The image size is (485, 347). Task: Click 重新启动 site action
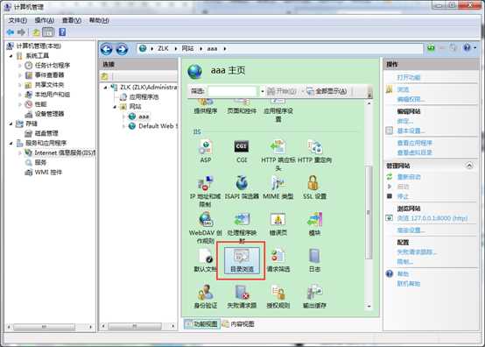(x=409, y=177)
